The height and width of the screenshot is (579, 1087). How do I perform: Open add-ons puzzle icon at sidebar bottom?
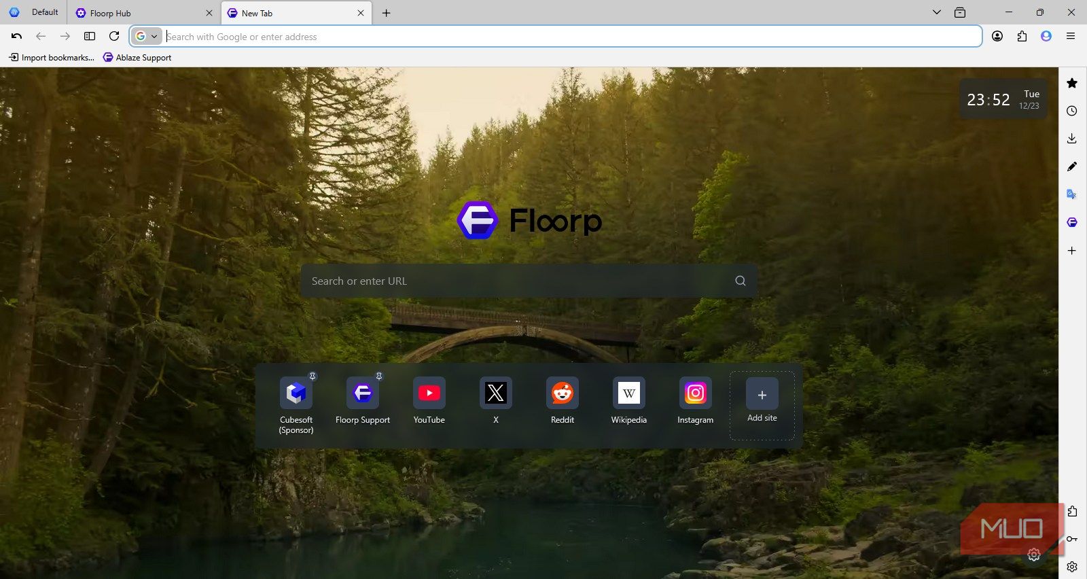click(1072, 511)
